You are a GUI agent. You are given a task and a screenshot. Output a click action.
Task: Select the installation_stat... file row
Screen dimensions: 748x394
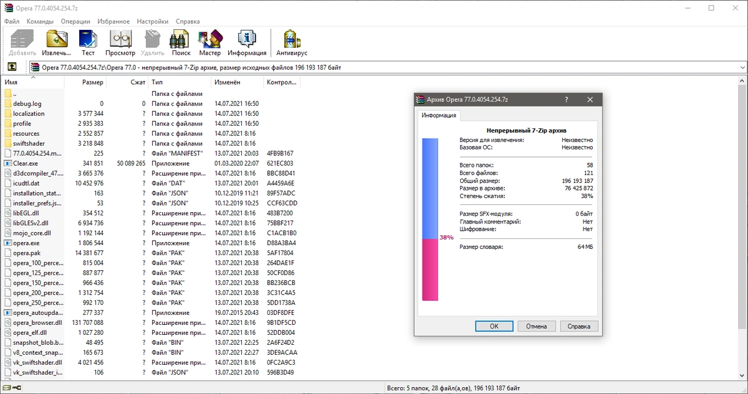(x=150, y=193)
